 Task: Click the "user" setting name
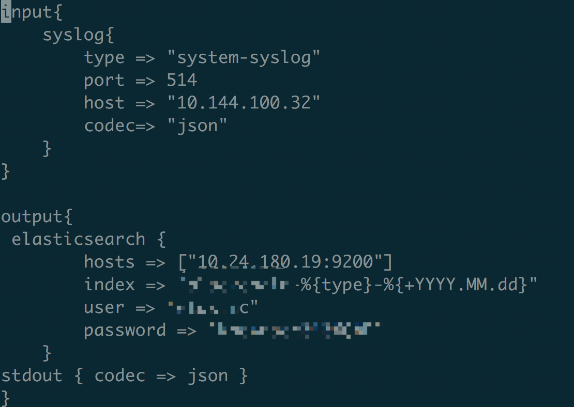[x=104, y=307]
